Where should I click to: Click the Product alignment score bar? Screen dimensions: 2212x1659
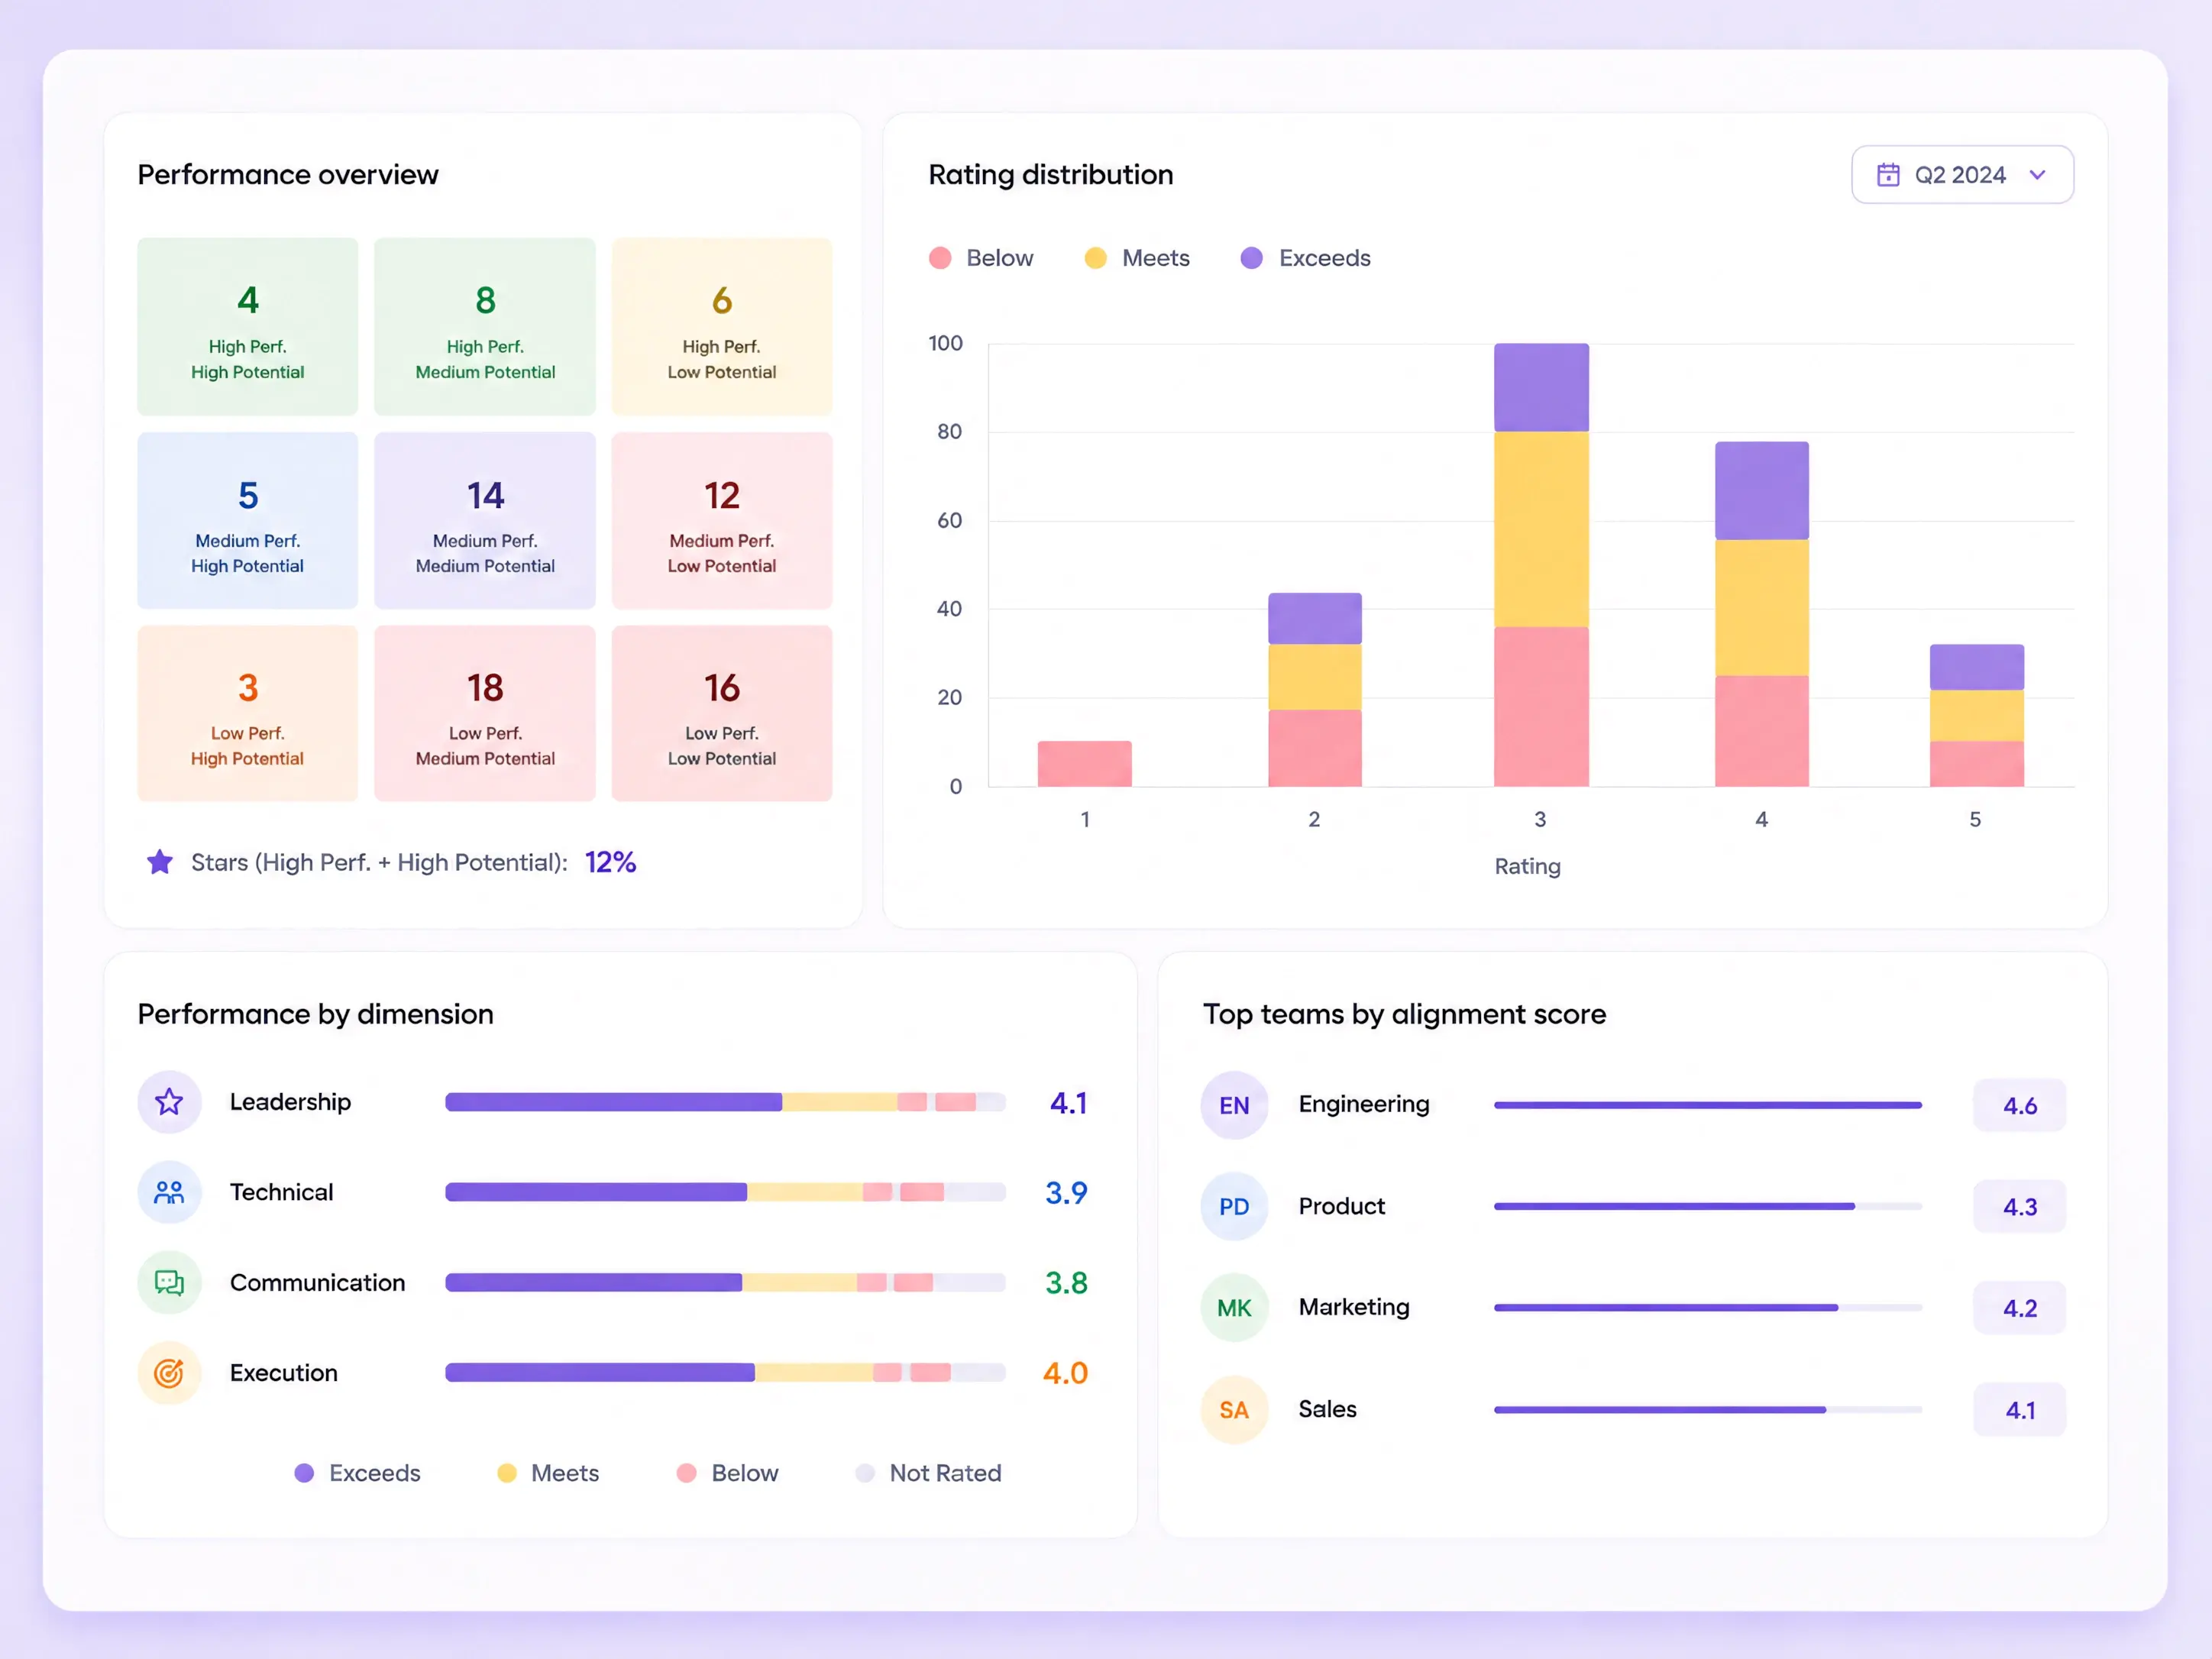click(x=1708, y=1206)
